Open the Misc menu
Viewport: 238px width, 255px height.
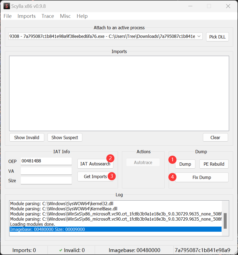click(65, 16)
